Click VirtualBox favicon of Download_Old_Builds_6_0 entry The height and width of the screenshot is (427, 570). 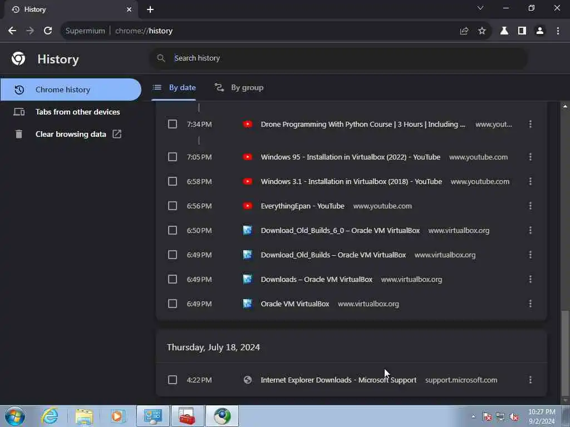point(248,230)
